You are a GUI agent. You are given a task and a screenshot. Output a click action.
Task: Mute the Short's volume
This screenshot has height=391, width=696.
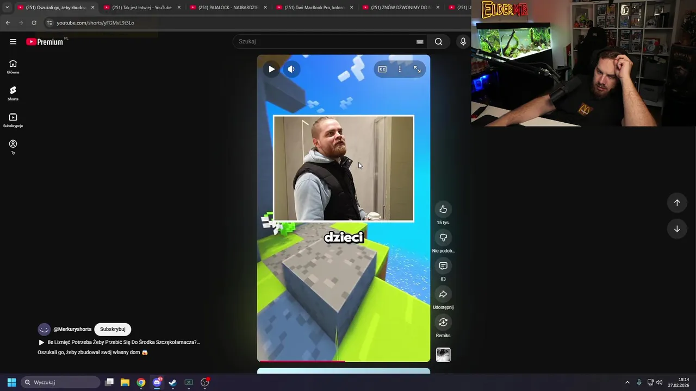click(291, 69)
